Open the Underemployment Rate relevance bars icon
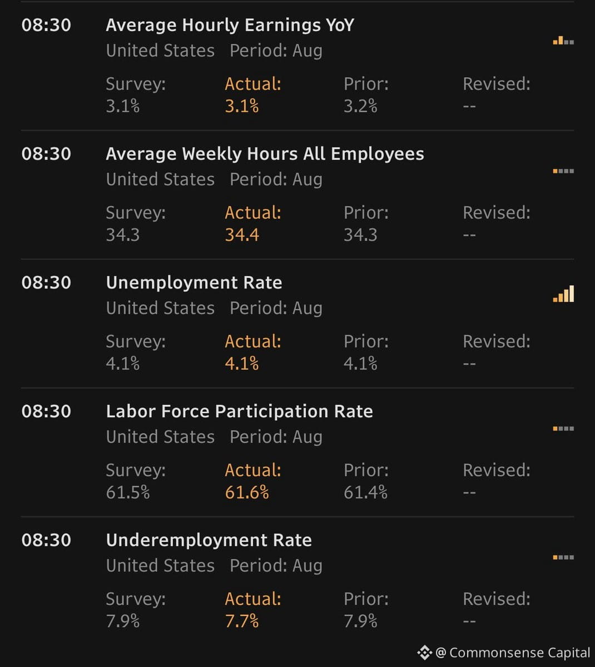Viewport: 595px width, 667px height. (x=563, y=558)
